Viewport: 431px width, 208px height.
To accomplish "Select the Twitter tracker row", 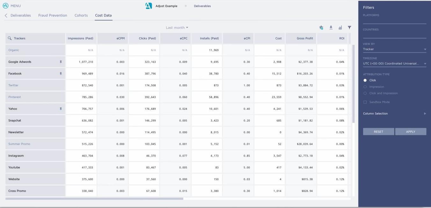I will click(x=35, y=85).
